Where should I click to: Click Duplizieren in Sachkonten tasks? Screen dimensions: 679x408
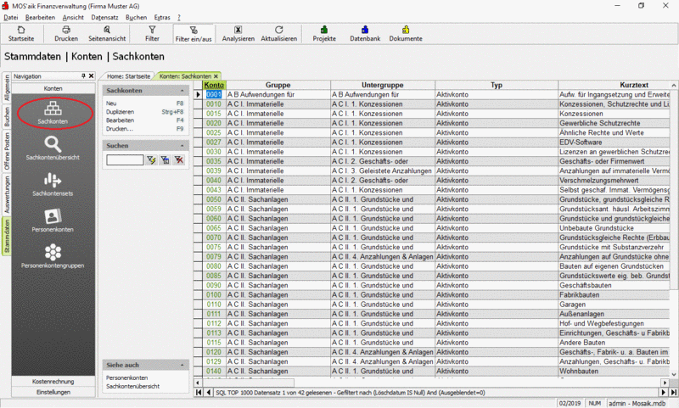coord(120,112)
